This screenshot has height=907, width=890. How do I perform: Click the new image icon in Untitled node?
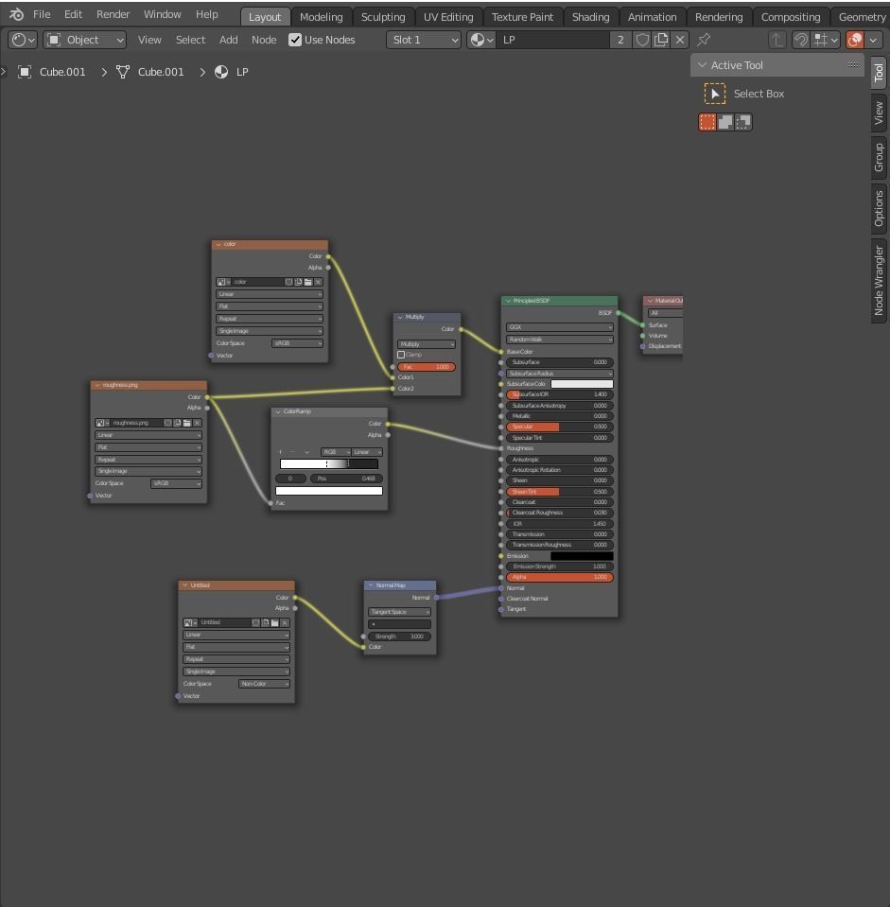266,622
